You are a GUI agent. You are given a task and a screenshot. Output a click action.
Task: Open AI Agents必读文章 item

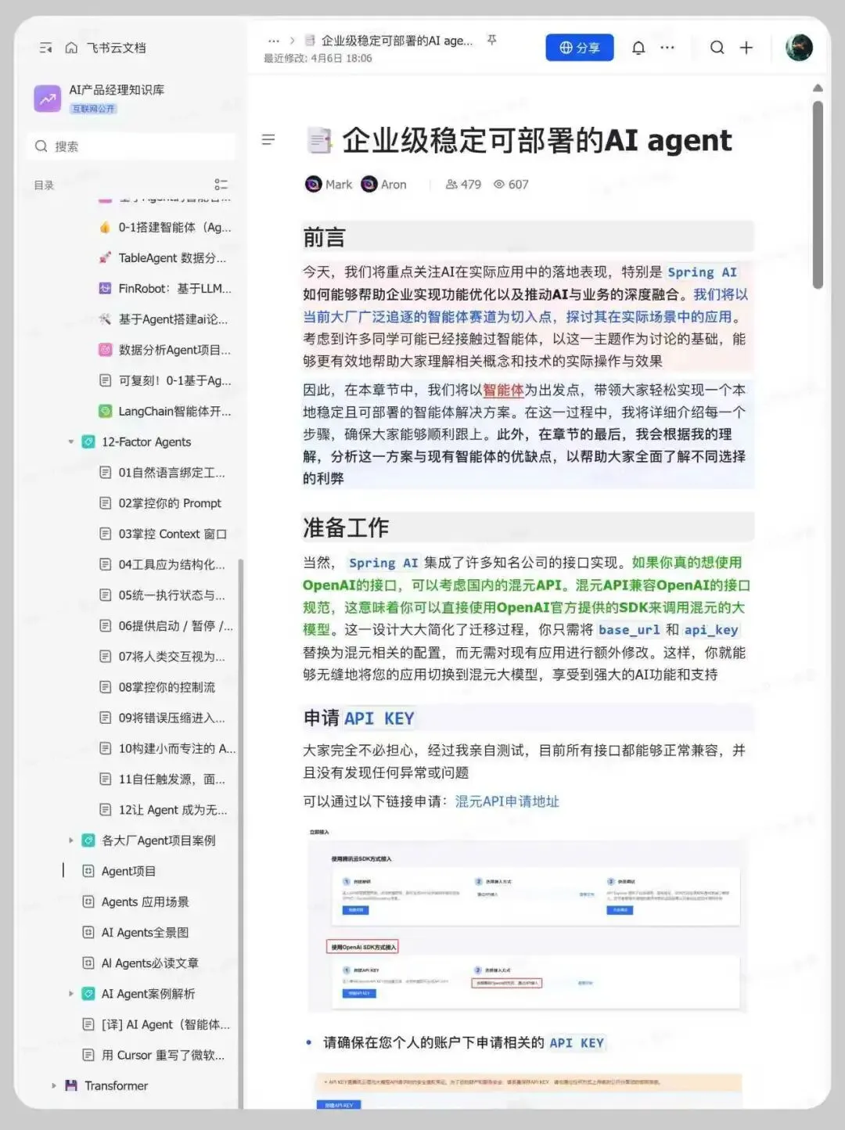click(x=141, y=963)
